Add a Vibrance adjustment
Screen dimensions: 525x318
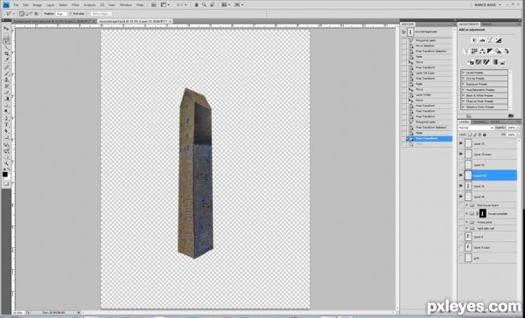[466, 52]
